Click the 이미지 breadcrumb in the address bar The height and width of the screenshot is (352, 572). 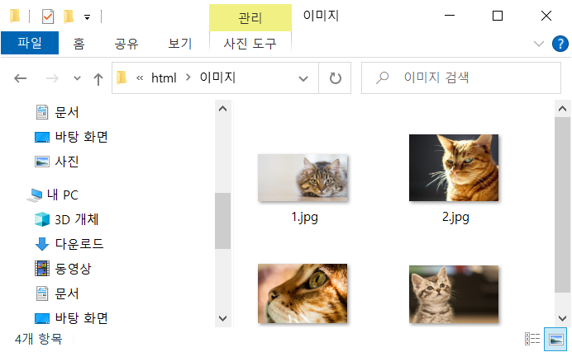[x=217, y=77]
